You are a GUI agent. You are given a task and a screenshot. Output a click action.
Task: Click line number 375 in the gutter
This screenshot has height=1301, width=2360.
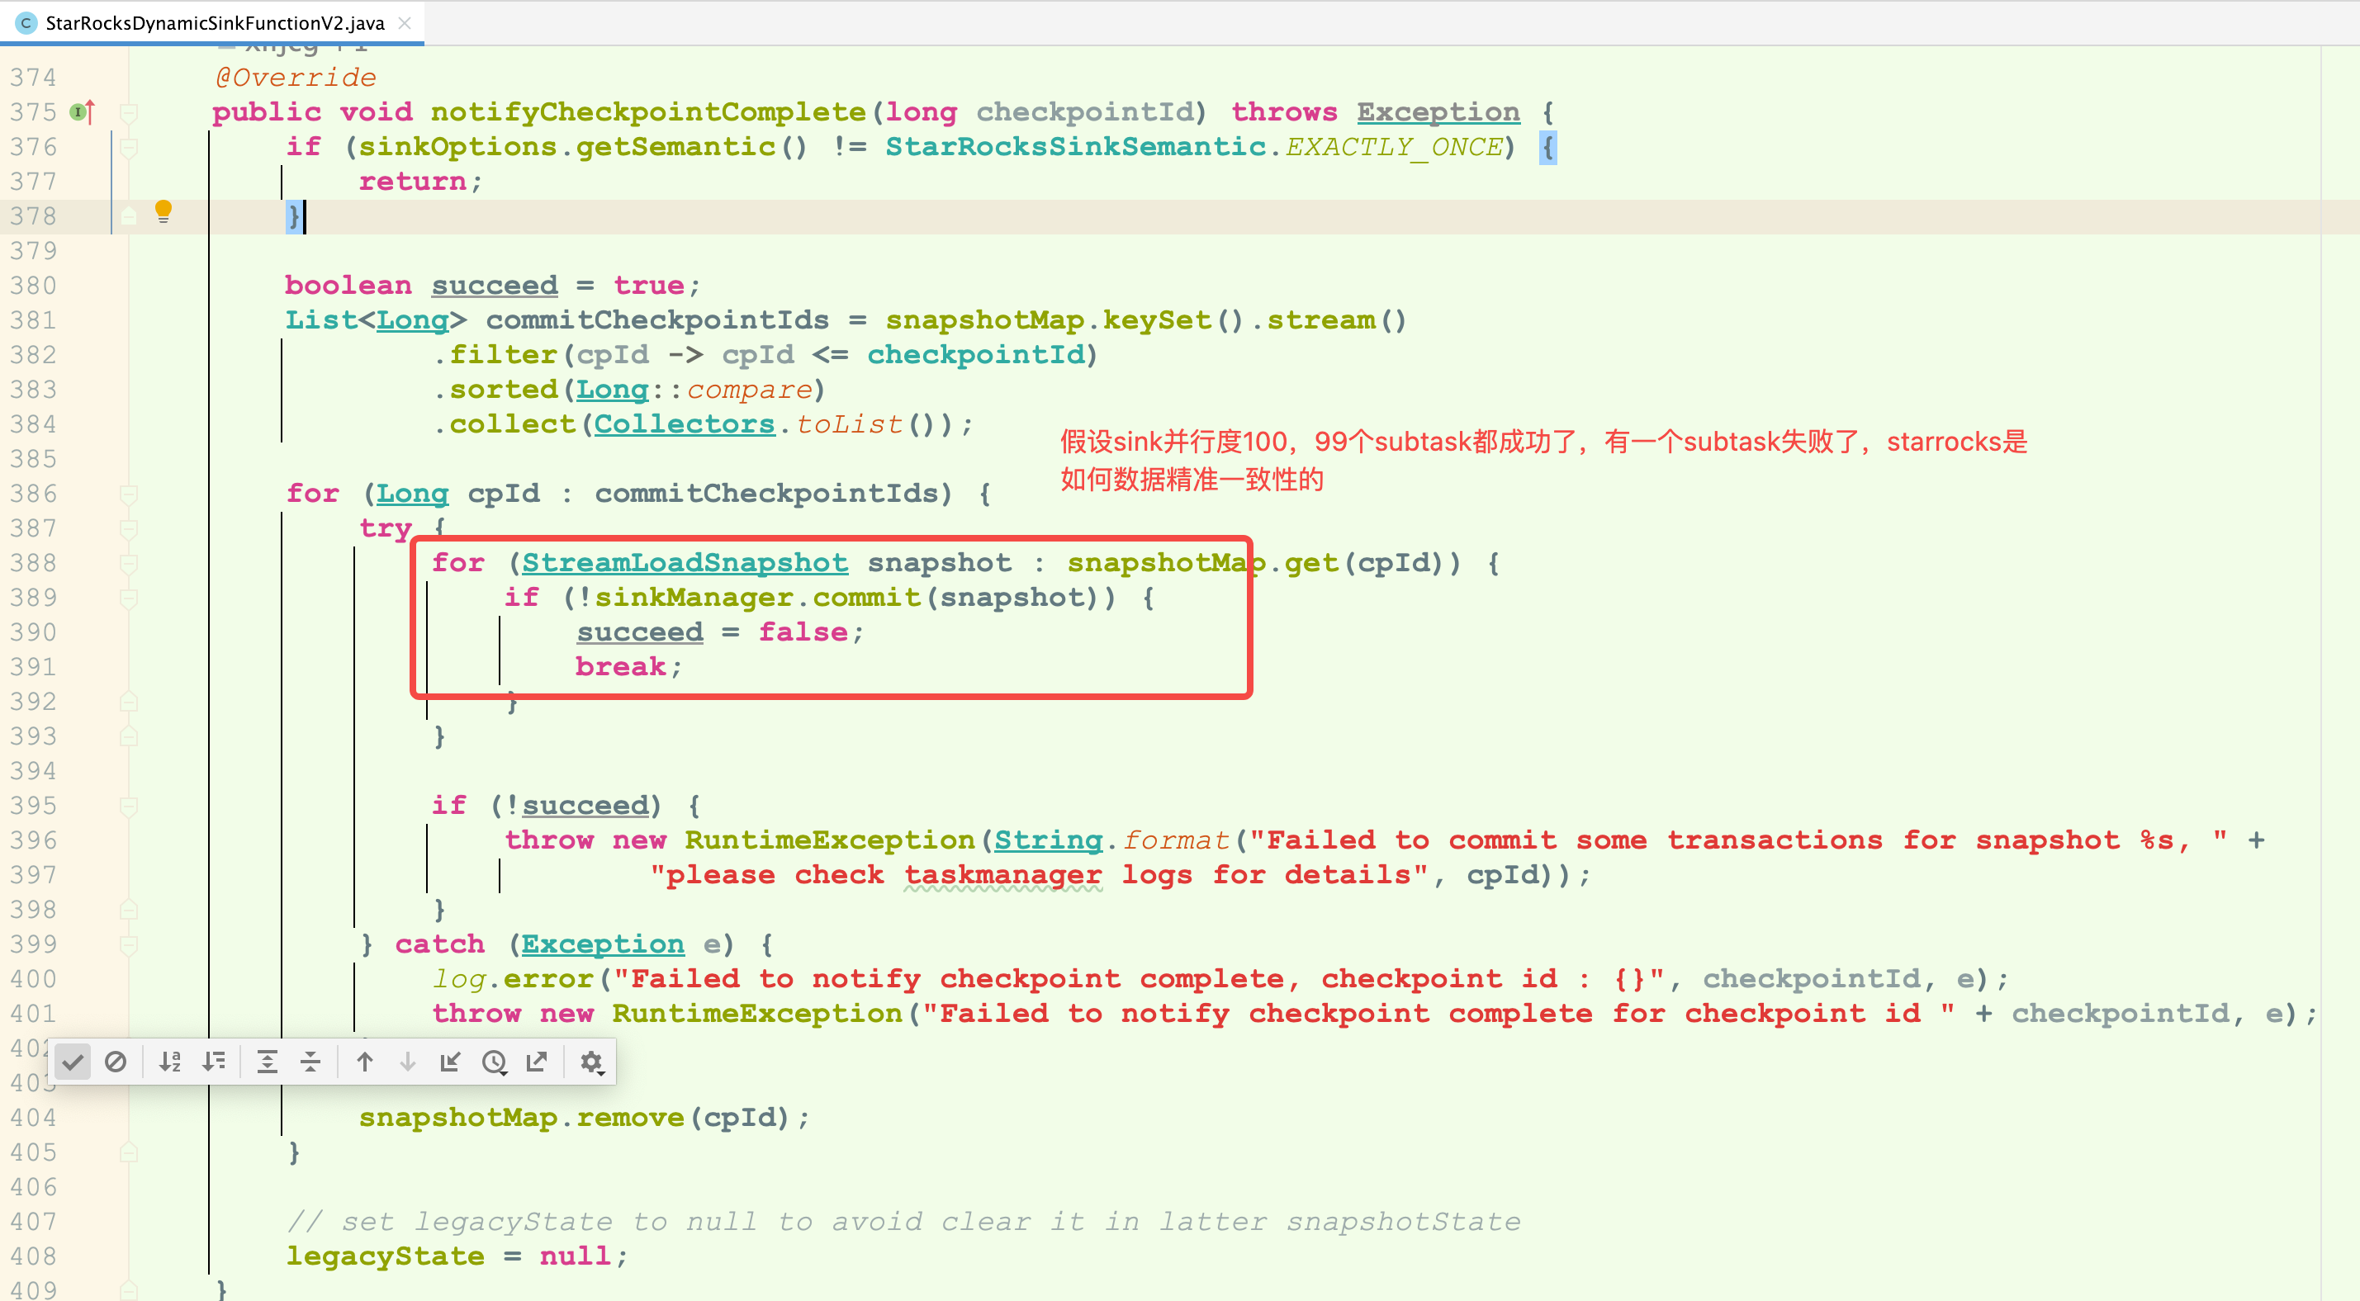(x=33, y=111)
